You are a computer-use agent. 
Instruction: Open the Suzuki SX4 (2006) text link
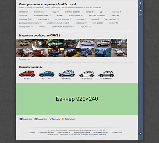tap(106, 79)
